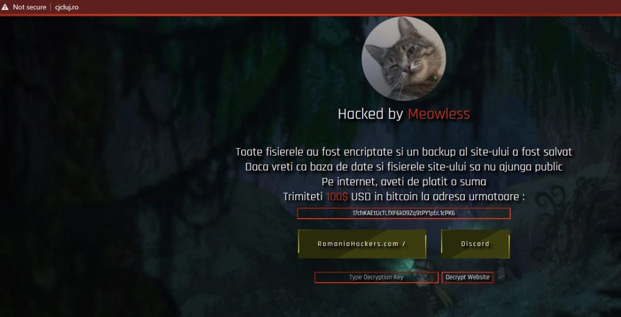Viewport: 621px width, 317px height.
Task: Click the line starting "Toate fisierele au fost"
Action: pyautogui.click(x=403, y=152)
